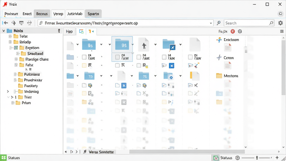Open the folder labeled 76
286x161 pixels.
144,76
